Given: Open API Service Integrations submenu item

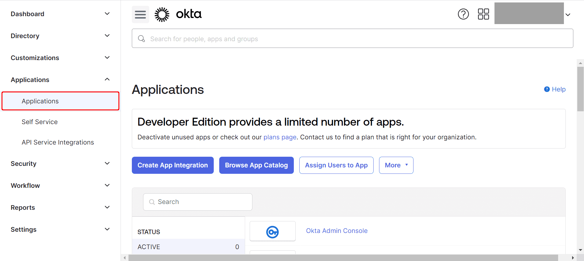Looking at the screenshot, I should click(58, 142).
